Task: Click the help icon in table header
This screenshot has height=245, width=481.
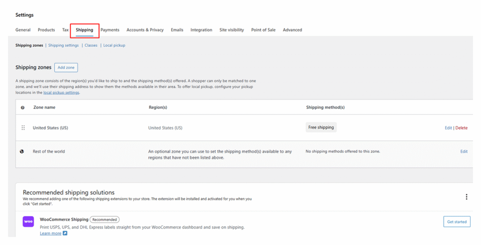Action: click(x=23, y=107)
